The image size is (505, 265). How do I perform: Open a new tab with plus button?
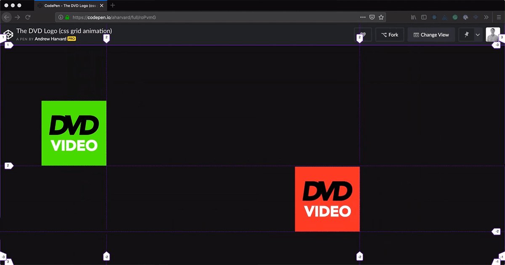112,5
